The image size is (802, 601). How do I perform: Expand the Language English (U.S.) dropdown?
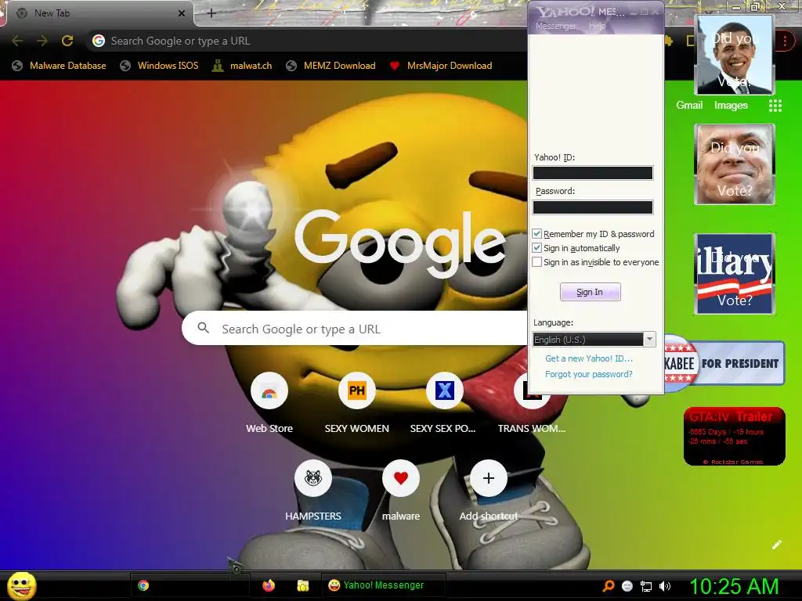(649, 340)
